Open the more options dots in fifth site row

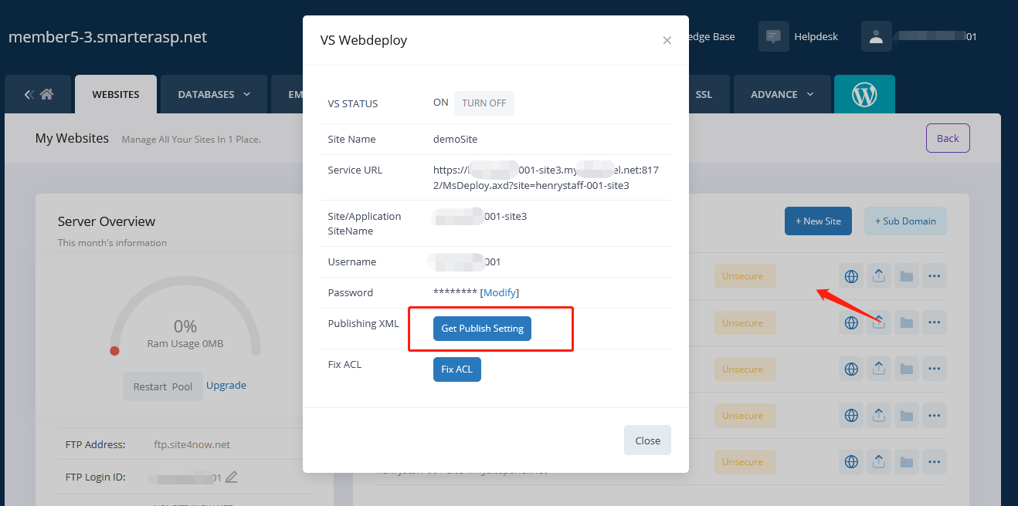point(934,461)
